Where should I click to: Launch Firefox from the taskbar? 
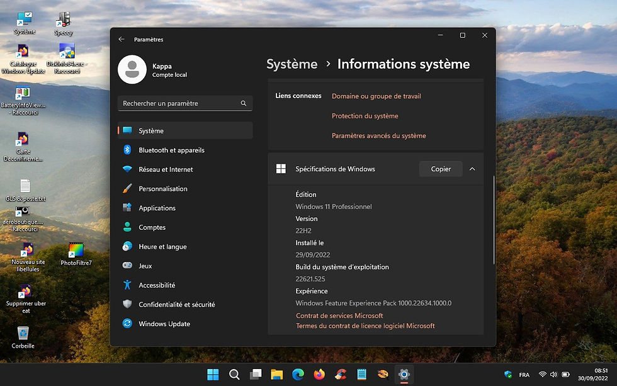click(x=319, y=375)
